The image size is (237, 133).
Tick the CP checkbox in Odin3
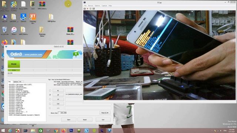pos(50,99)
